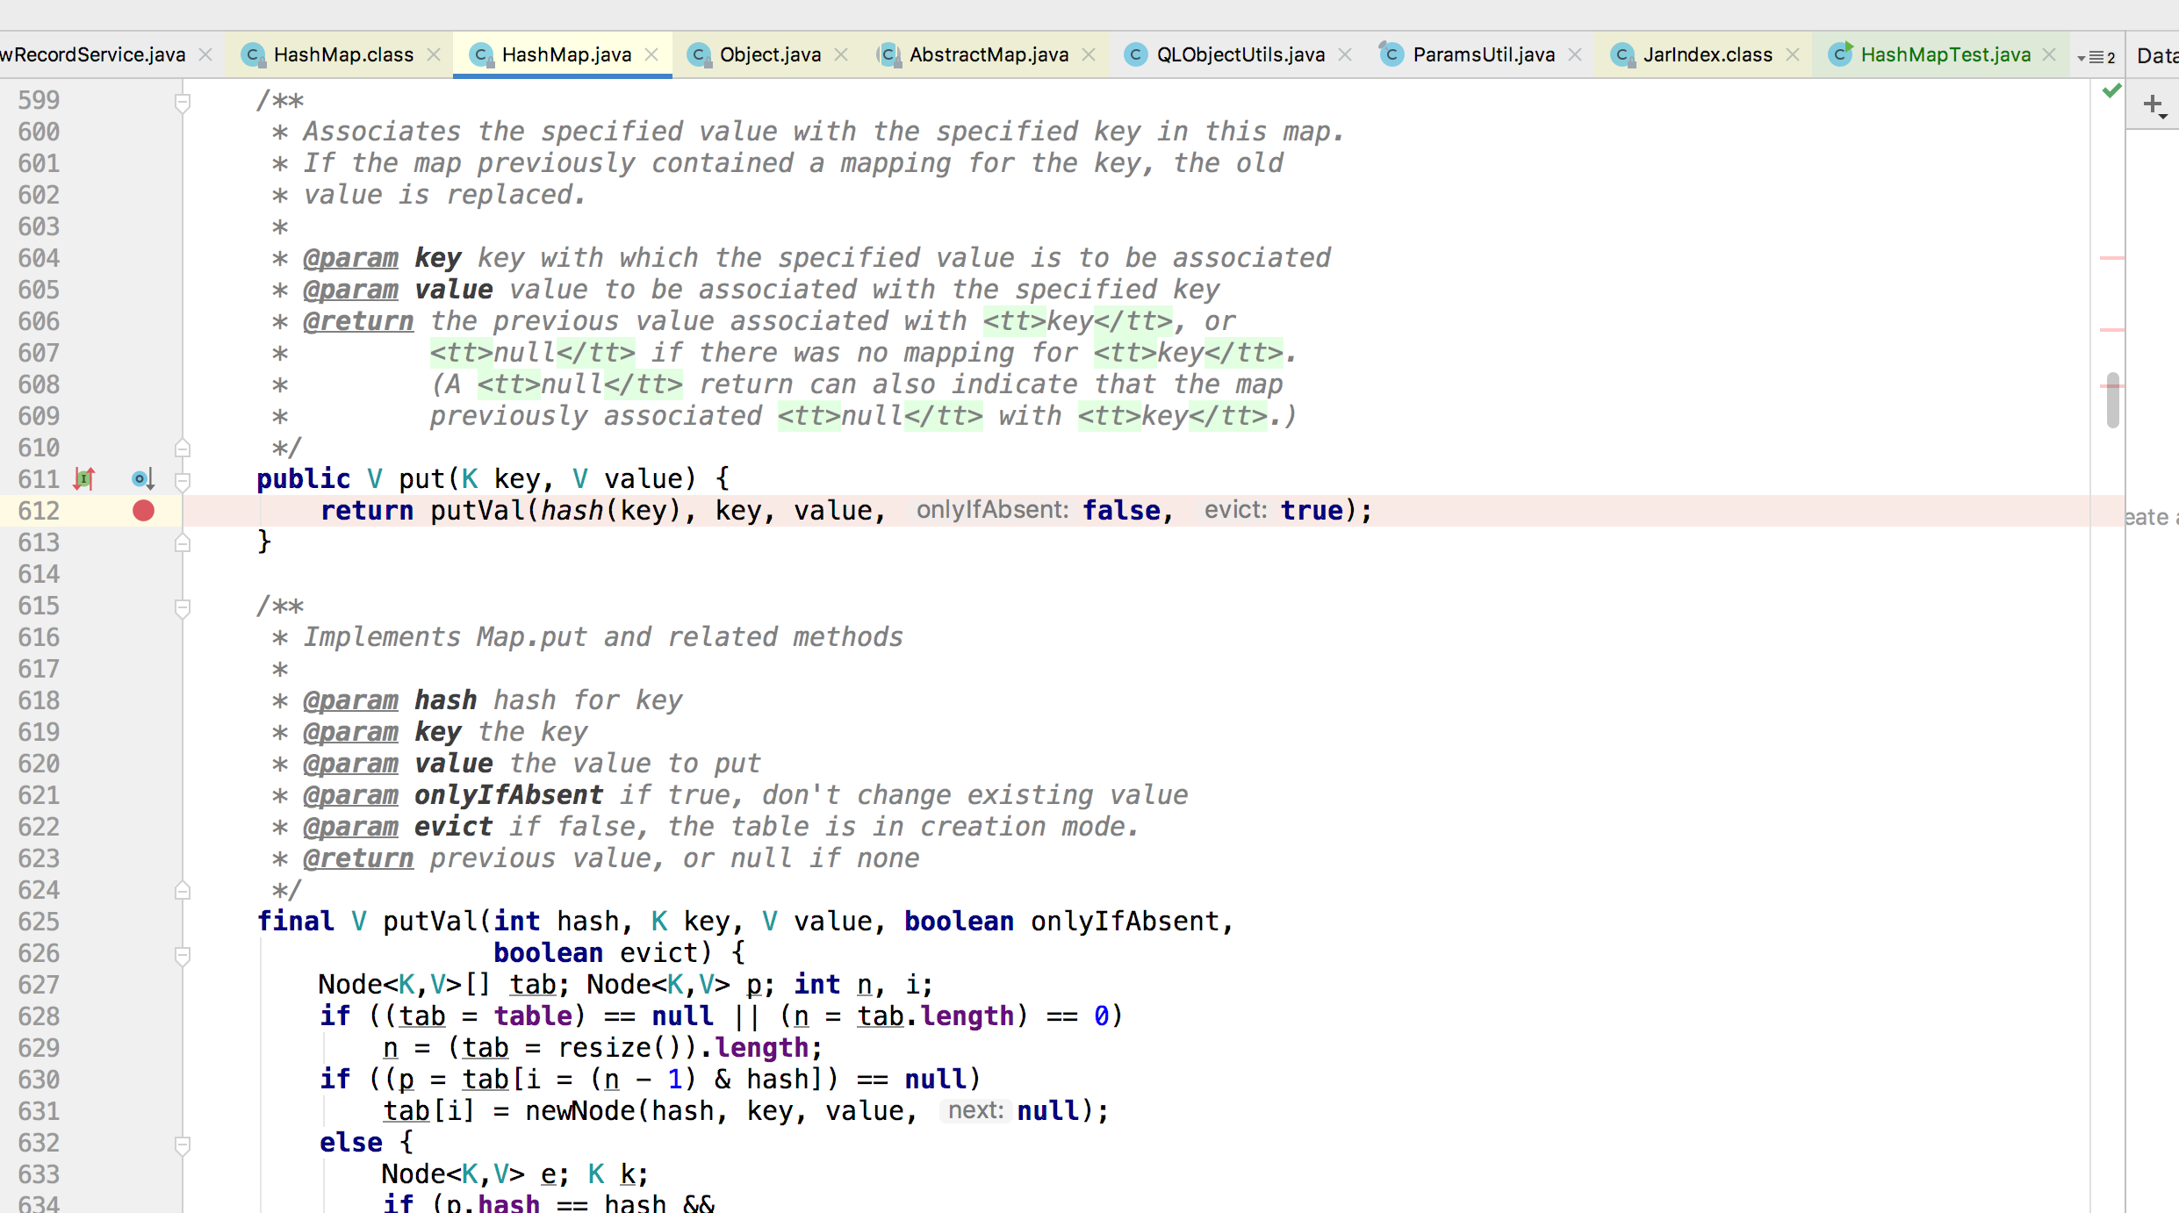Viewport: 2179px width, 1213px height.
Task: Close the HashMap.java tab
Action: click(x=651, y=55)
